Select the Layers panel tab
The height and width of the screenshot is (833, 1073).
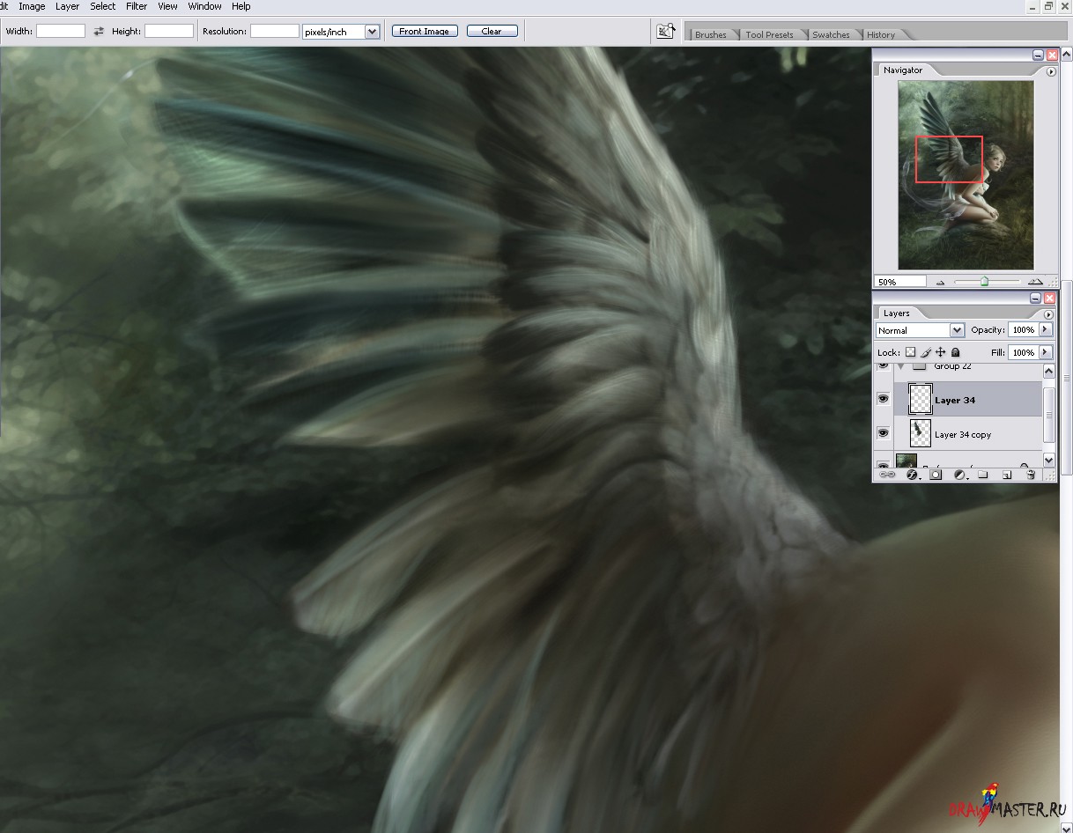(x=896, y=313)
